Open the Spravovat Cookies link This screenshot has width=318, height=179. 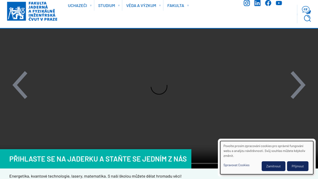coord(237,165)
